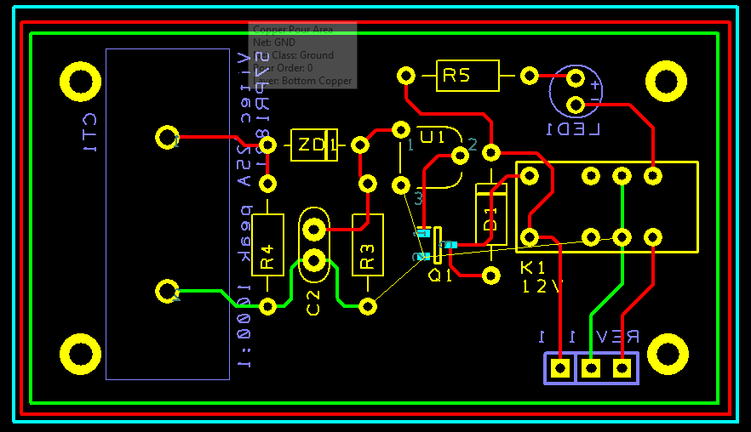The width and height of the screenshot is (751, 432).
Task: Click 'Layer: Bottom Copper' tooltip line
Action: 302,81
